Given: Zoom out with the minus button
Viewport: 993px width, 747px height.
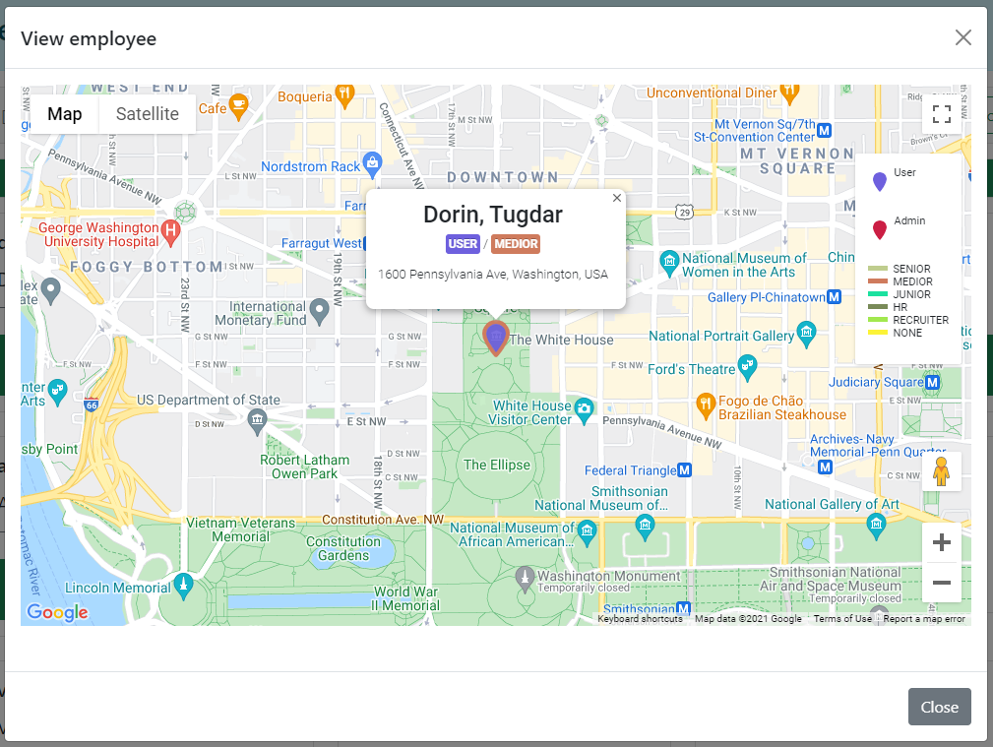Looking at the screenshot, I should pyautogui.click(x=941, y=583).
